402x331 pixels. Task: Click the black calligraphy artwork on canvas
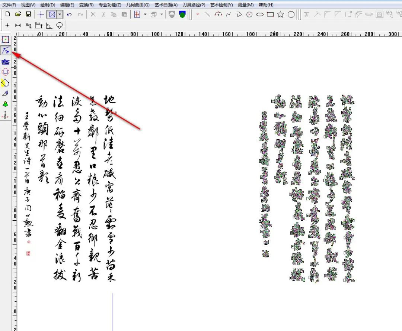(74, 186)
